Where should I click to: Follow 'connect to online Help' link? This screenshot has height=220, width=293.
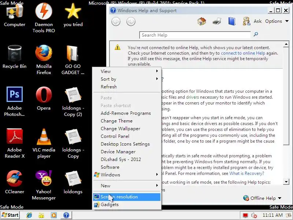tap(243, 53)
